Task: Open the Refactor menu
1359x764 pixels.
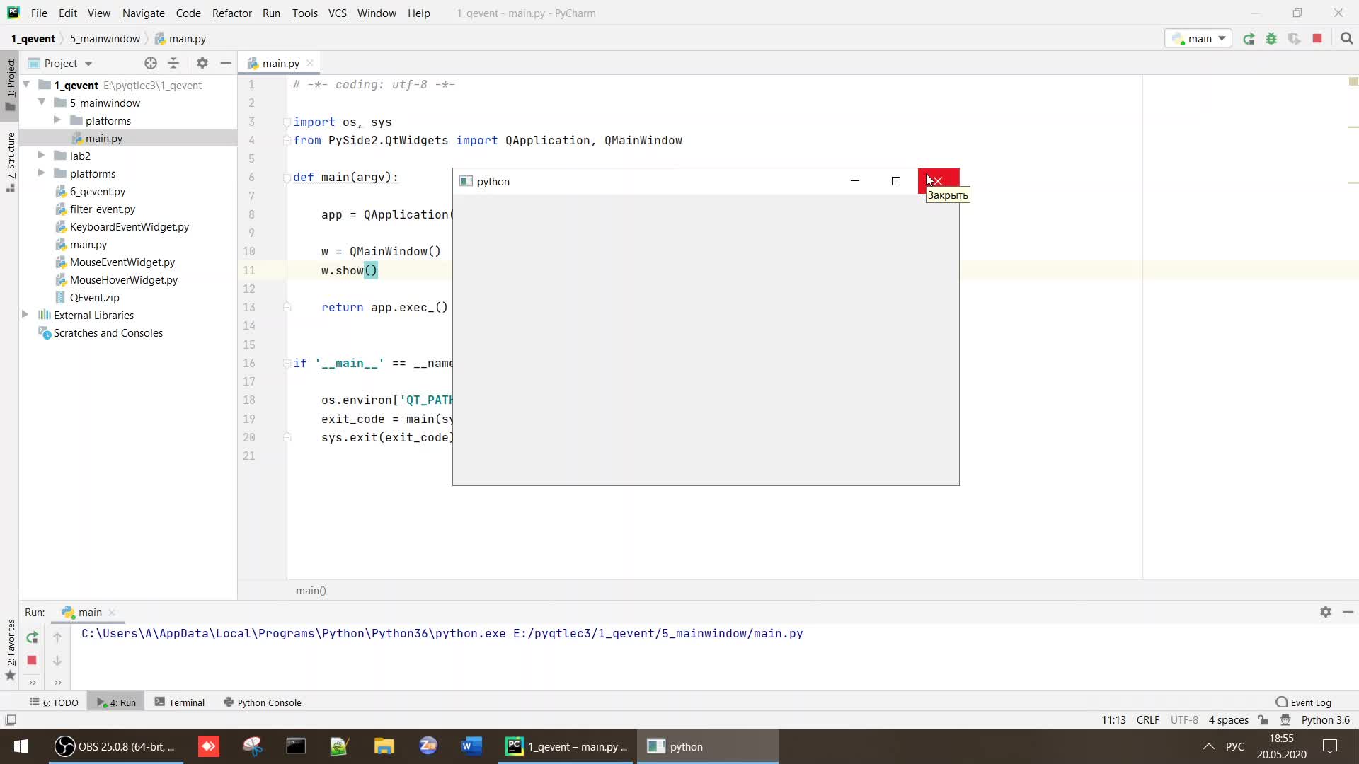Action: [x=231, y=13]
